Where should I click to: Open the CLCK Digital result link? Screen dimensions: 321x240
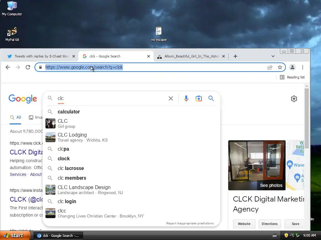point(26,152)
